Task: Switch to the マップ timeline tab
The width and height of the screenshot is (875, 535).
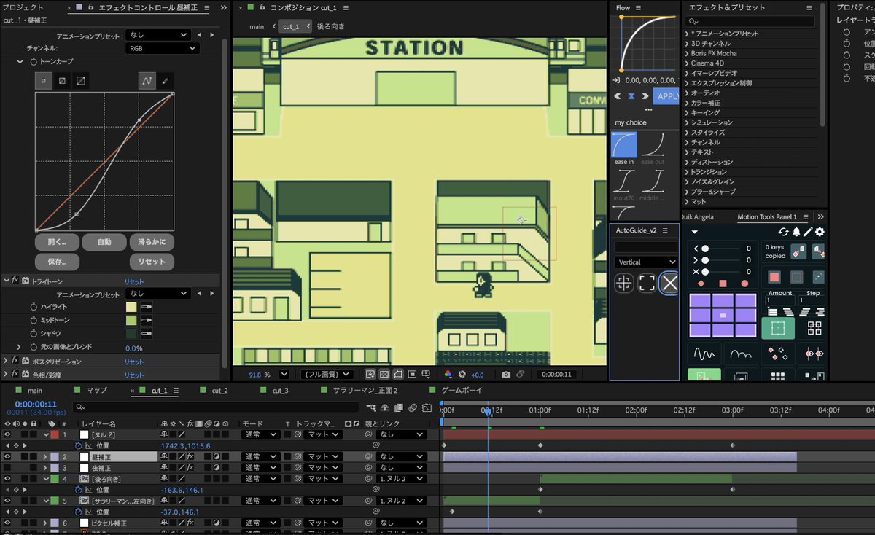Action: (97, 391)
